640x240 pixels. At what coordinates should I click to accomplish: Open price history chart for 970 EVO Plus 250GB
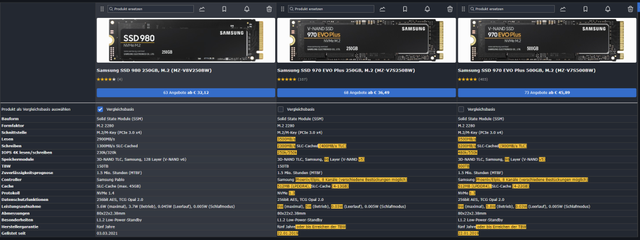tap(383, 9)
